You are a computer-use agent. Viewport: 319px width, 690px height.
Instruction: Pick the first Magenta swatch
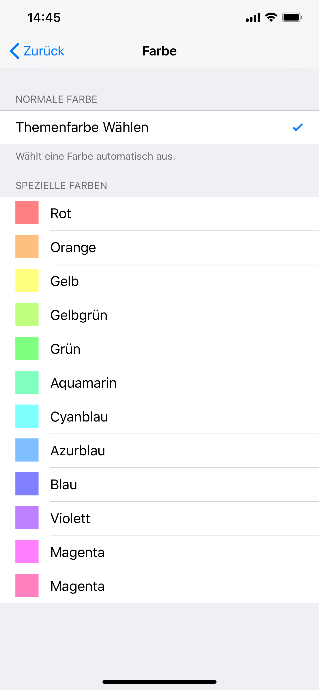(27, 552)
